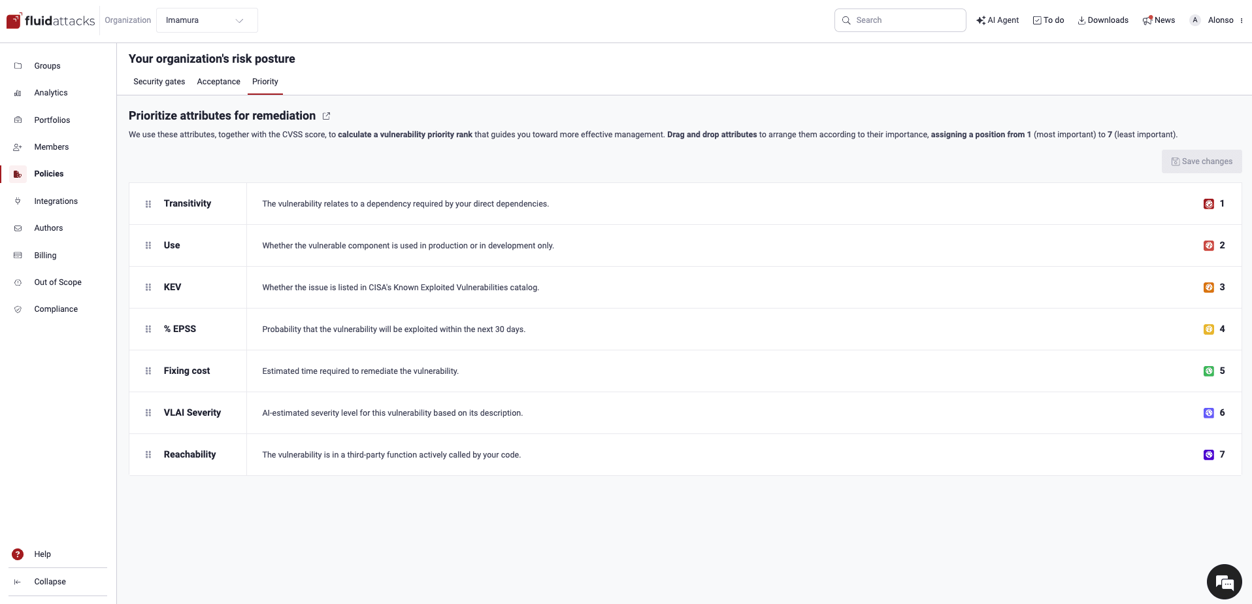This screenshot has width=1252, height=604.
Task: Click the Fixing cost row drag handle
Action: coord(148,371)
